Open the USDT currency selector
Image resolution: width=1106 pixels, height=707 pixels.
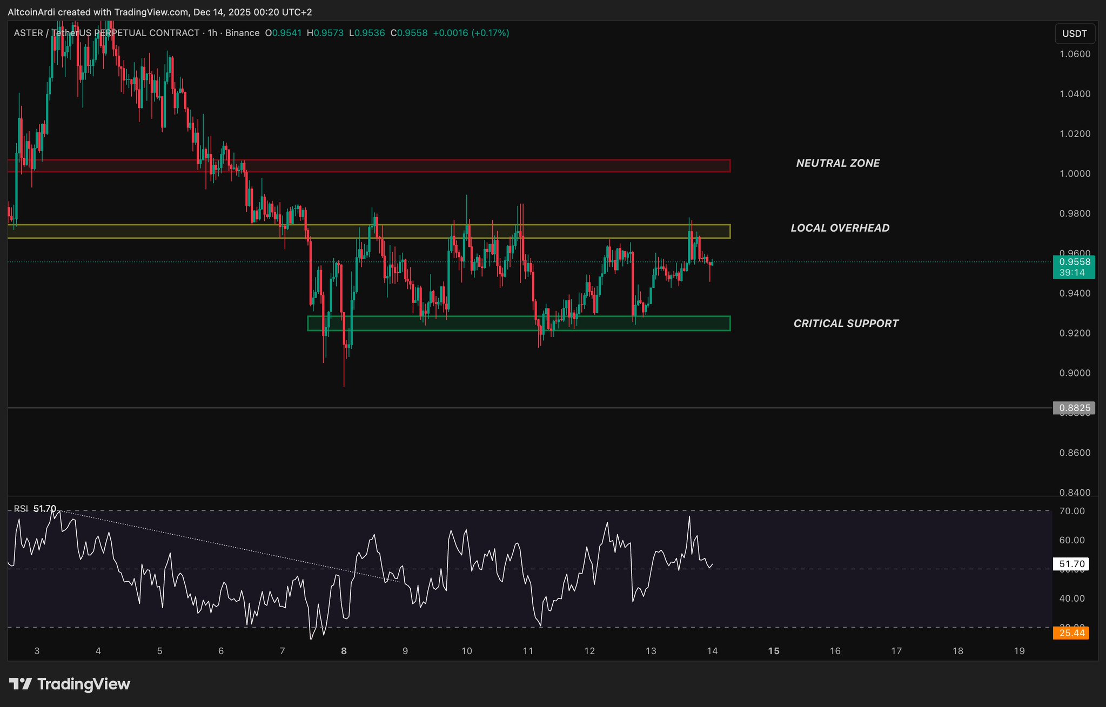(1074, 33)
